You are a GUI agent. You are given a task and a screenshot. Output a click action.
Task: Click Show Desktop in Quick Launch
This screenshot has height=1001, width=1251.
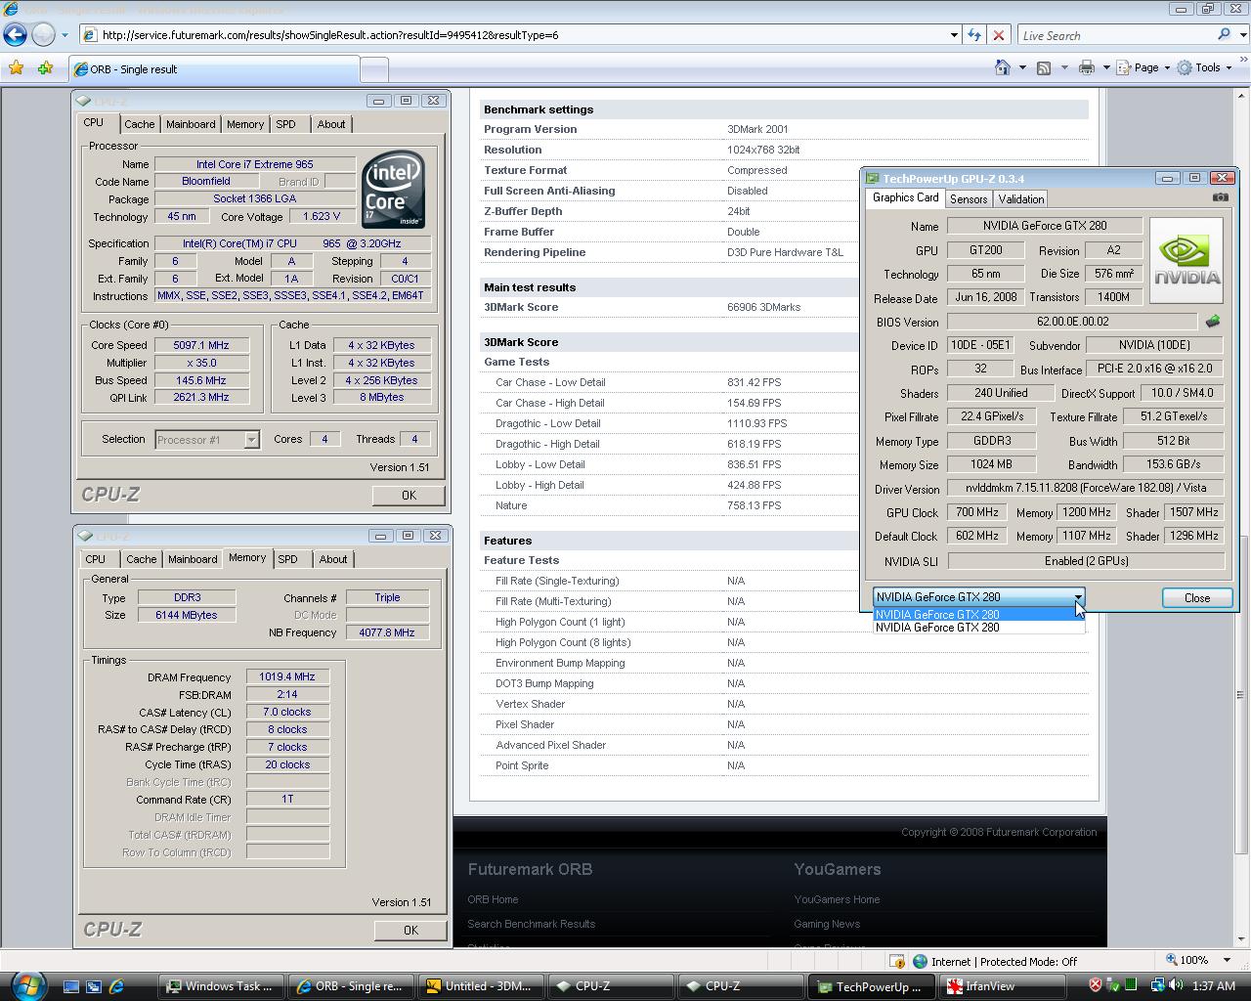(x=71, y=986)
